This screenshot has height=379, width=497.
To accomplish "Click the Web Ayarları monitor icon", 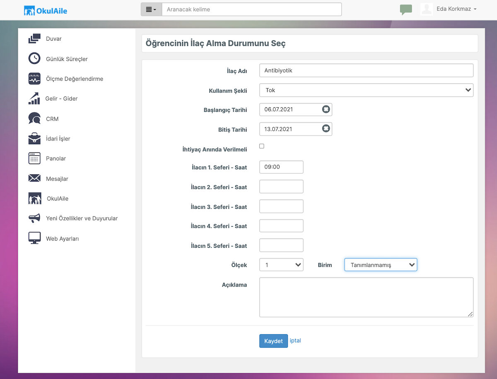I will click(34, 238).
